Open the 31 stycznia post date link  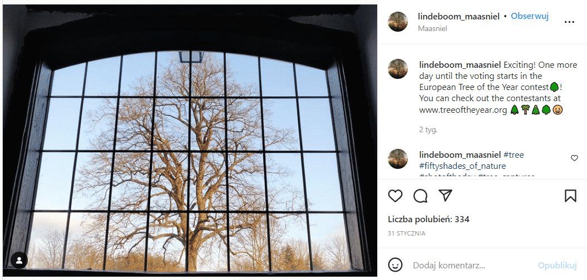[x=407, y=233]
